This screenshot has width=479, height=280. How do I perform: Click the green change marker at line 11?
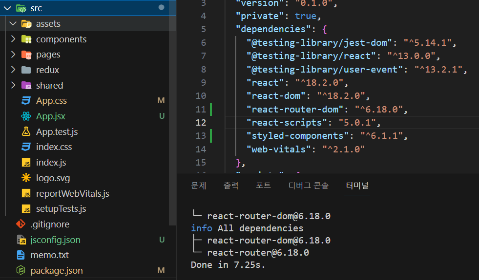coord(211,110)
